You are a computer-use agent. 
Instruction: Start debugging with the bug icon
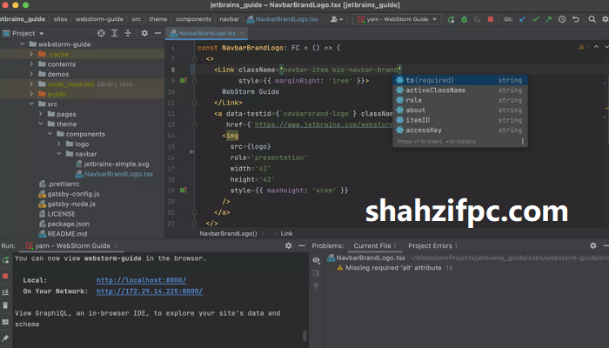tap(464, 19)
